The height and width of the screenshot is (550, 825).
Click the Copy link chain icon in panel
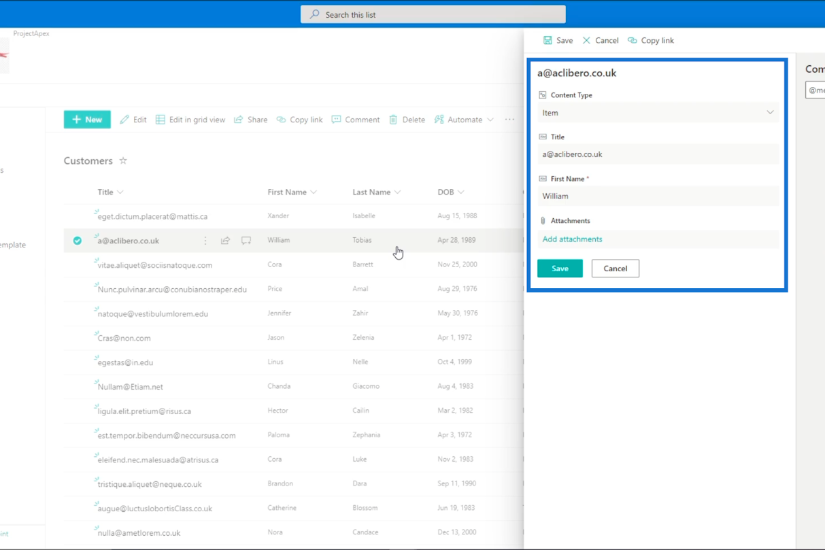tap(633, 40)
